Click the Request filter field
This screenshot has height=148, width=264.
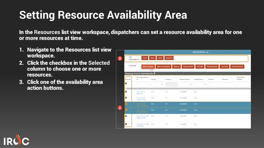tap(229, 84)
